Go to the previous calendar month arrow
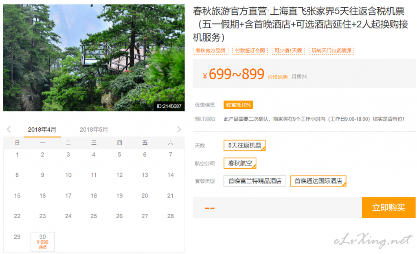 pyautogui.click(x=9, y=129)
